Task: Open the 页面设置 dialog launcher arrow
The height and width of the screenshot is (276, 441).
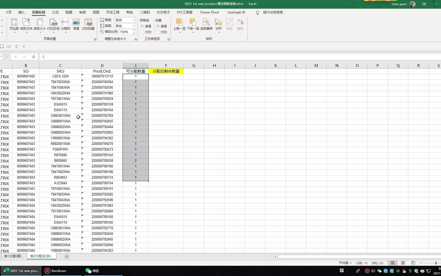Action: click(x=95, y=39)
